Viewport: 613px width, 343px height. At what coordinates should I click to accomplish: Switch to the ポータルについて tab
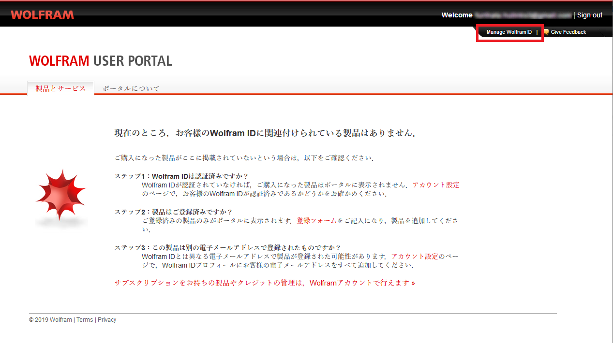point(131,88)
